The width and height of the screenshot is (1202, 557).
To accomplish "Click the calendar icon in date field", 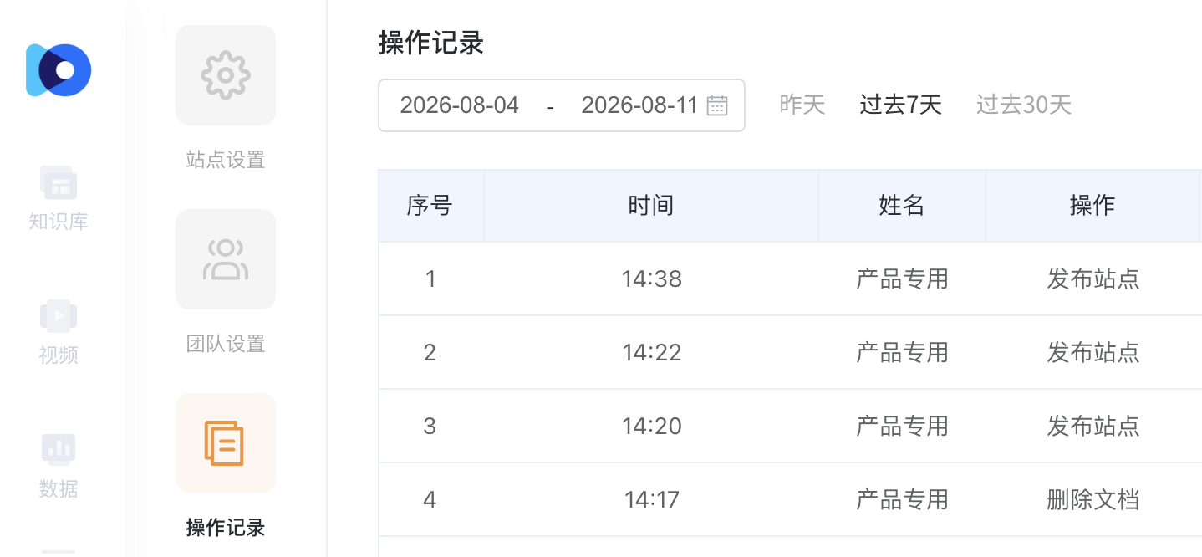I will pyautogui.click(x=717, y=105).
